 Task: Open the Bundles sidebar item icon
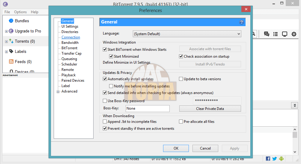pos(11,21)
